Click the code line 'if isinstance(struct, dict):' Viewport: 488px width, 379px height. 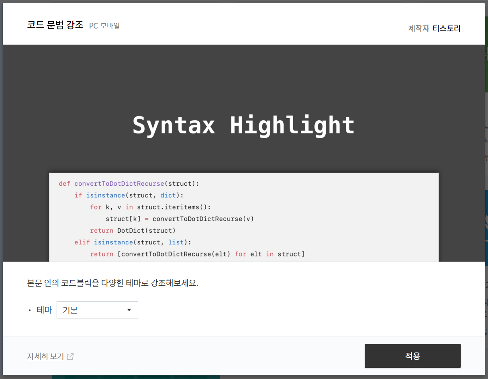(129, 195)
